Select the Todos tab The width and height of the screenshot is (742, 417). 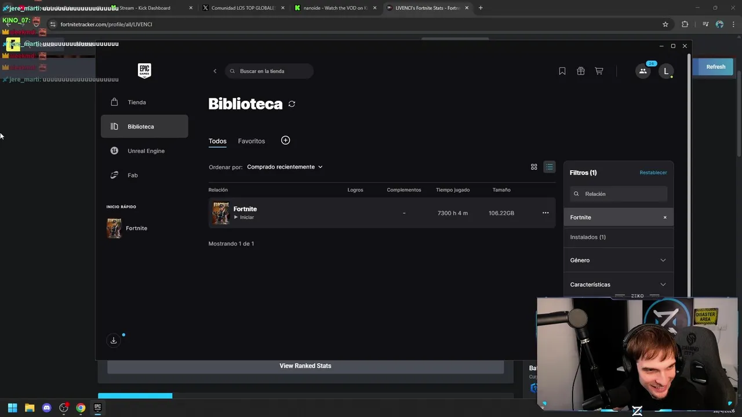coord(217,141)
